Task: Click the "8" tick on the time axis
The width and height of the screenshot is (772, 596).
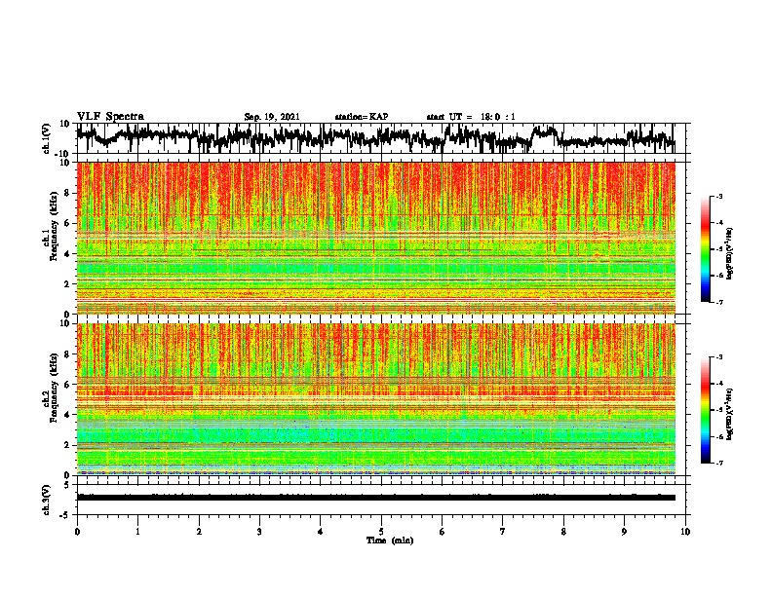Action: pos(563,532)
